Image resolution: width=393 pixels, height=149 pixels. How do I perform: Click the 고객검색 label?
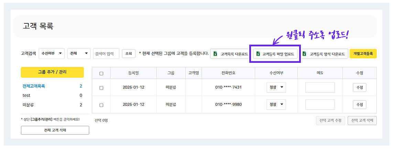tap(29, 54)
